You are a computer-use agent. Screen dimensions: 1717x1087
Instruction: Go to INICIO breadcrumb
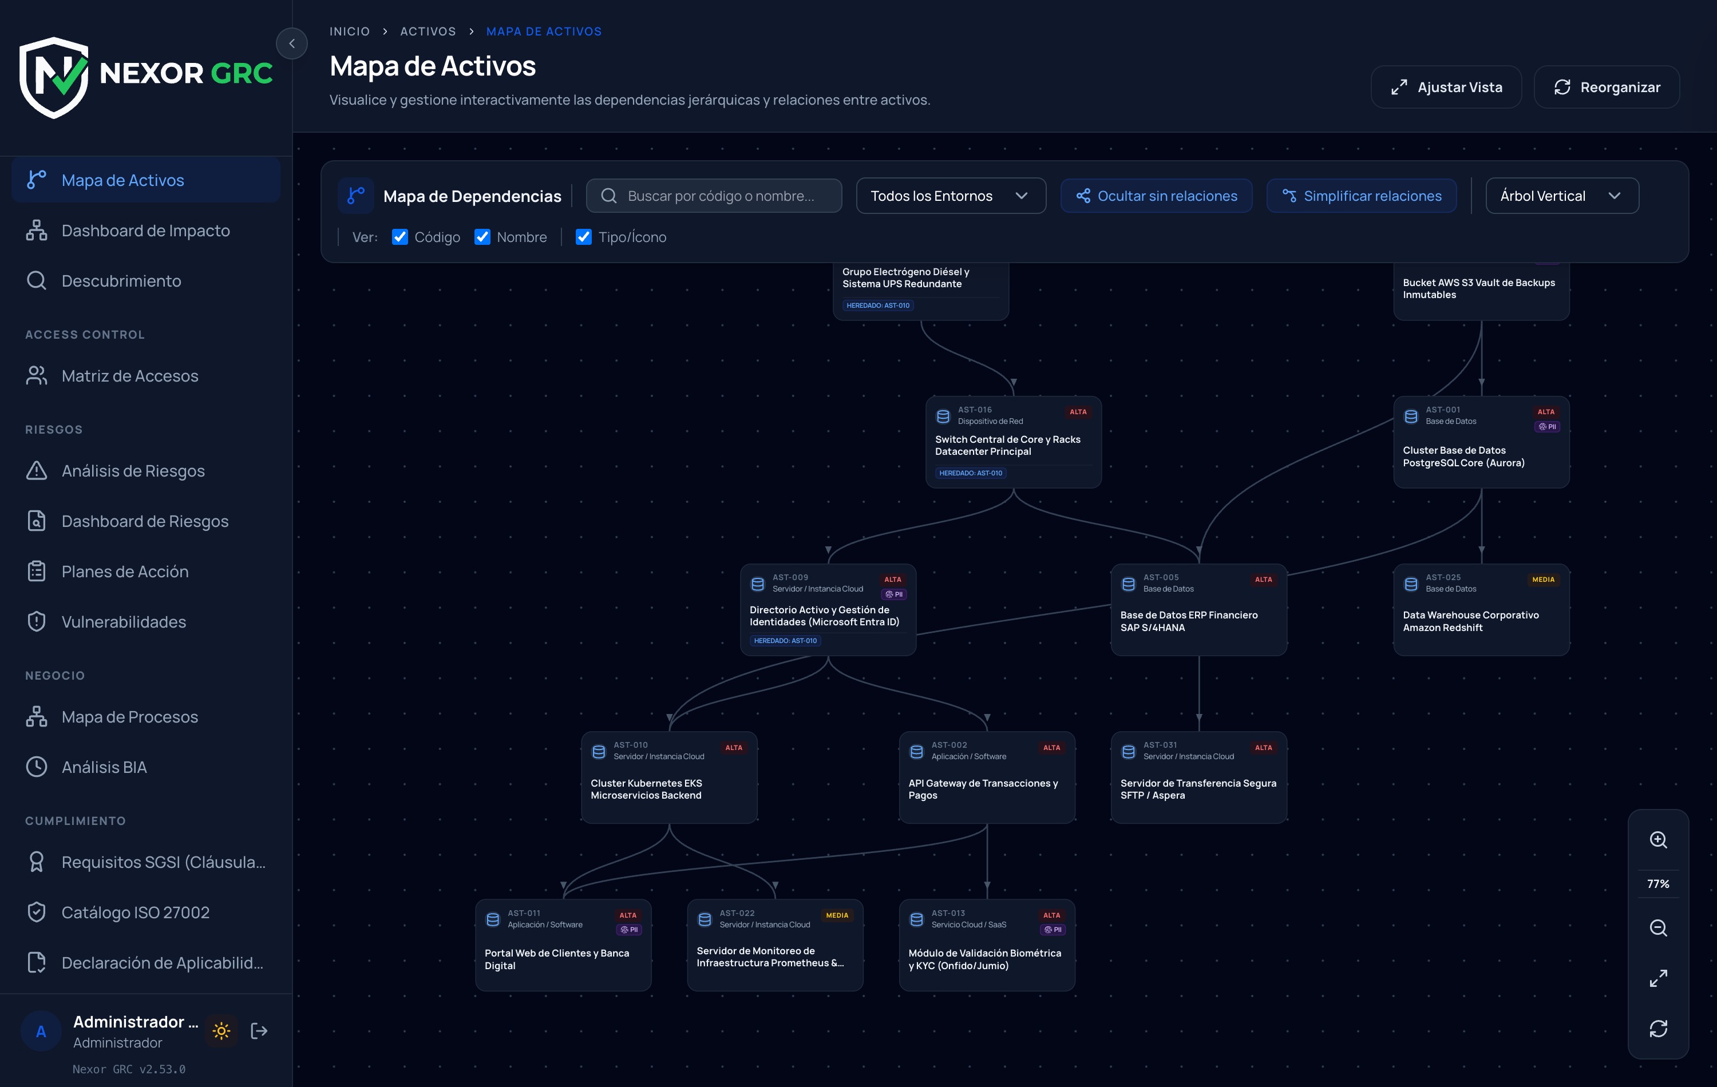click(x=349, y=31)
